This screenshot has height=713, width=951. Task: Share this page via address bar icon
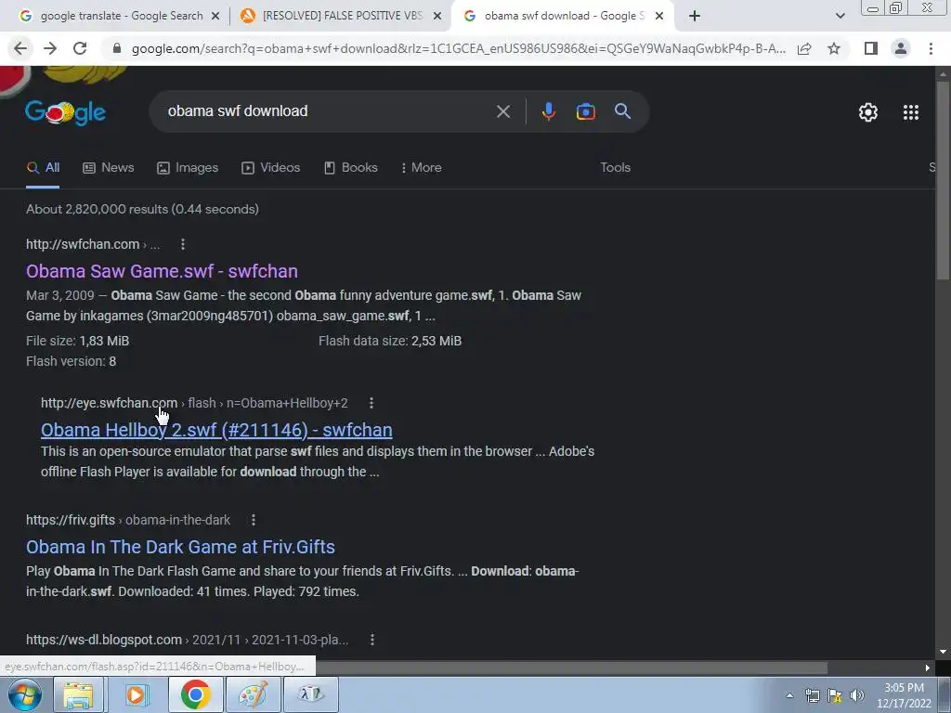[804, 48]
